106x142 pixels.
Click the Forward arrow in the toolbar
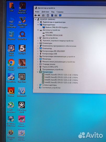[x=39, y=16]
